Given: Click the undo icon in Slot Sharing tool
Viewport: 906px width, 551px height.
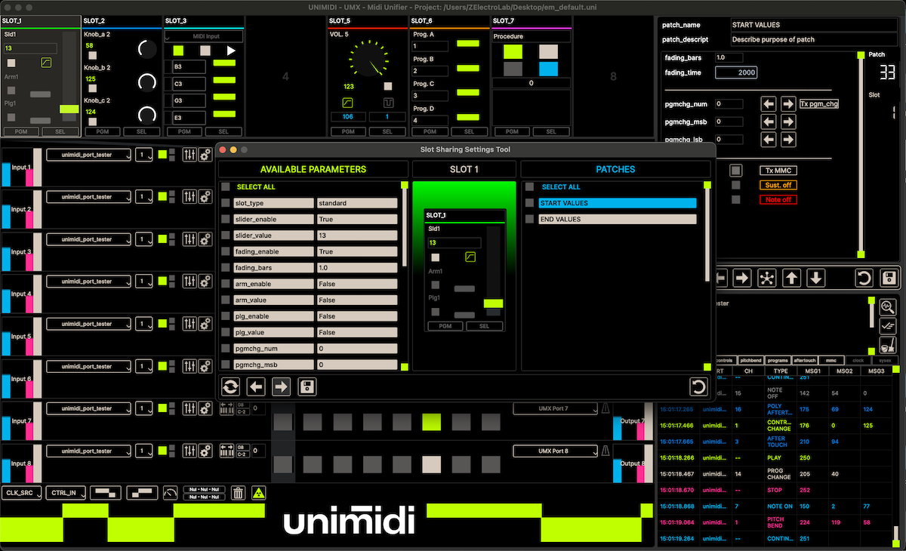Looking at the screenshot, I should [x=699, y=387].
